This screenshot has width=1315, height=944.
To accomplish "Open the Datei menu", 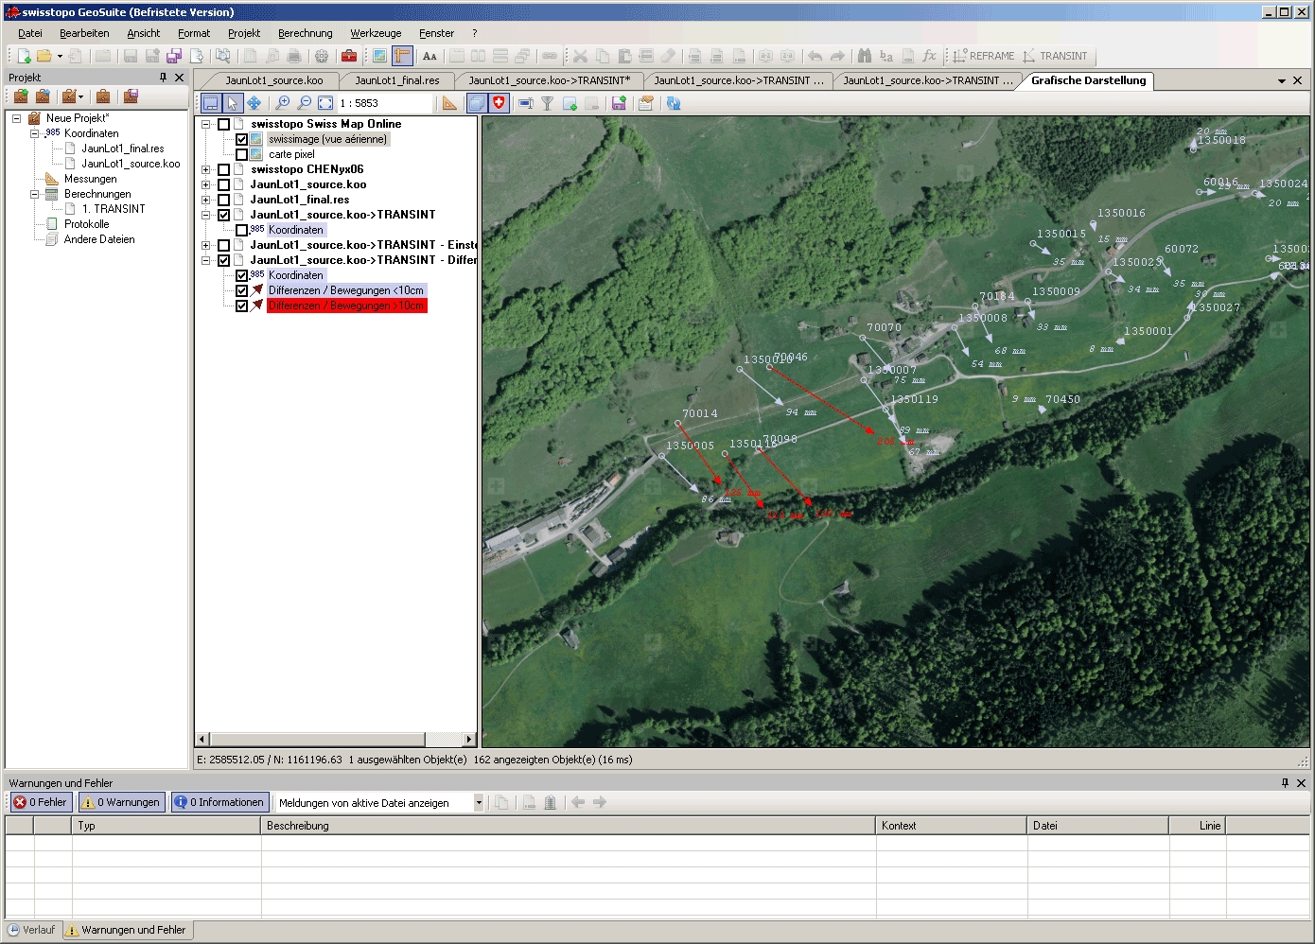I will coord(29,33).
